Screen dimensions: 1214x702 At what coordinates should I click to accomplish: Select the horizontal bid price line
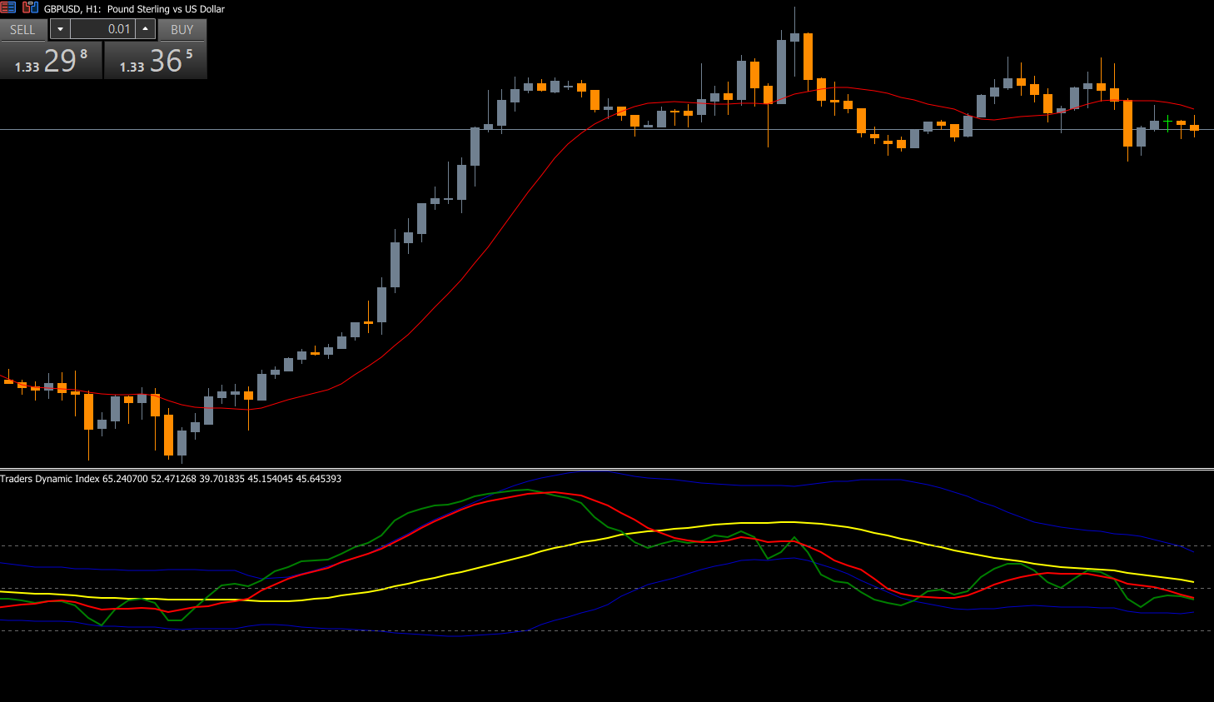click(250, 129)
